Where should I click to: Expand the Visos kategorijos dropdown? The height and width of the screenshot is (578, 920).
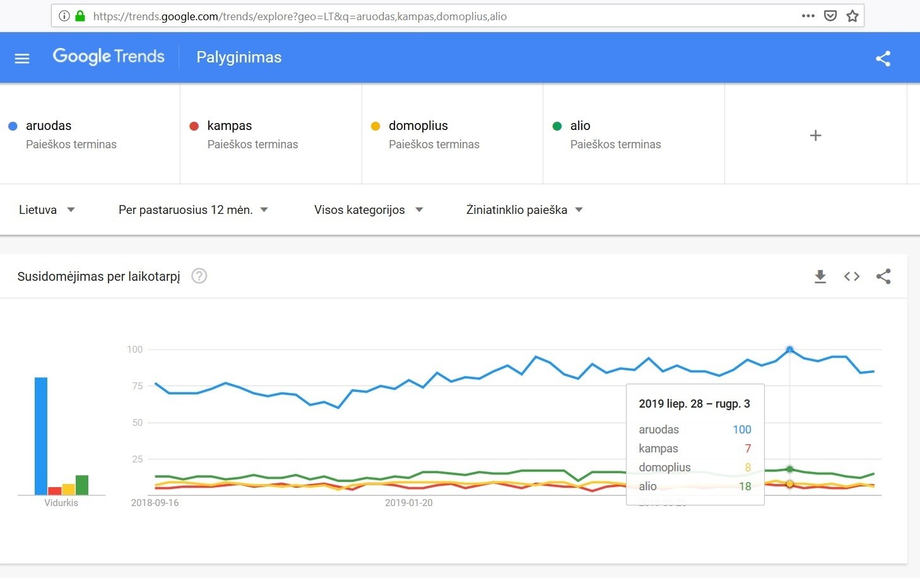pos(369,210)
